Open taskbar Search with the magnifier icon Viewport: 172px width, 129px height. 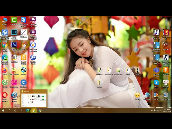tap(9, 110)
